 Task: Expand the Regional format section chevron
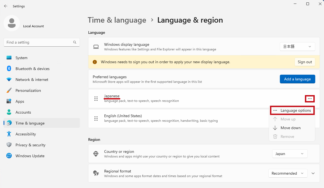313,173
